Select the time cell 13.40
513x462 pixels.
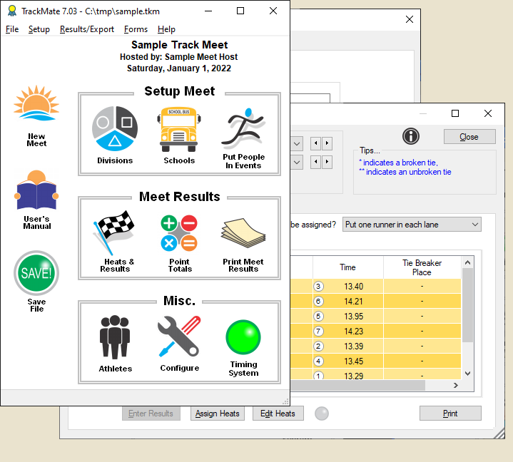353,287
